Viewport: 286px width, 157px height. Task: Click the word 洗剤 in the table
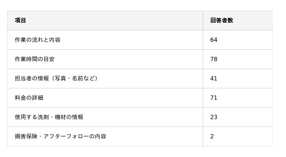click(x=43, y=117)
